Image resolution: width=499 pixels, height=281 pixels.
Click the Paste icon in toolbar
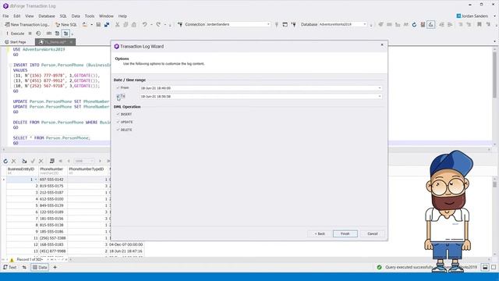click(134, 24)
